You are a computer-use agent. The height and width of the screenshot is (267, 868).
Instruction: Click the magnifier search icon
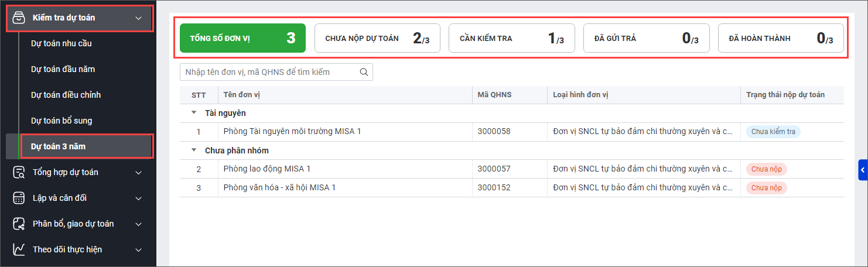pos(364,72)
